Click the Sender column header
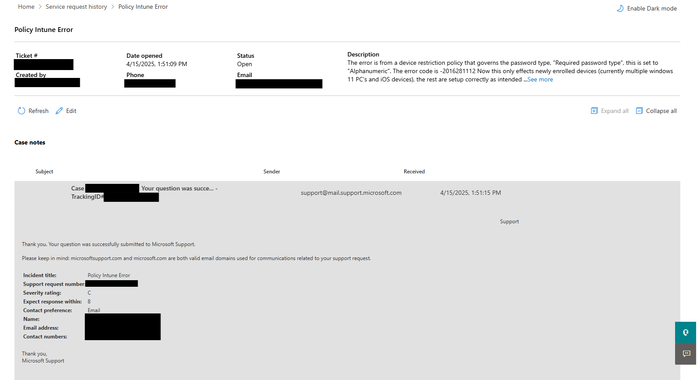 (272, 172)
